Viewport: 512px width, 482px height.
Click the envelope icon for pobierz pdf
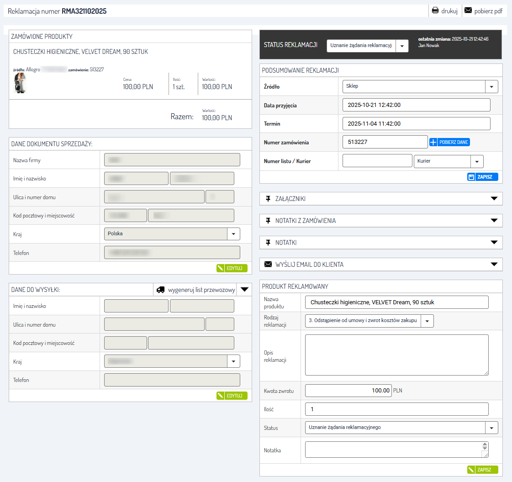[x=468, y=11]
